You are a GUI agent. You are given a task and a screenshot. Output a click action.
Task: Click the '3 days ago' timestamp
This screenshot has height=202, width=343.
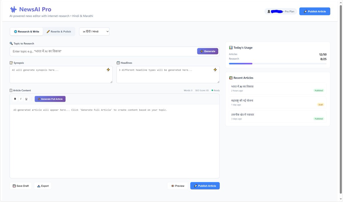tap(236, 119)
